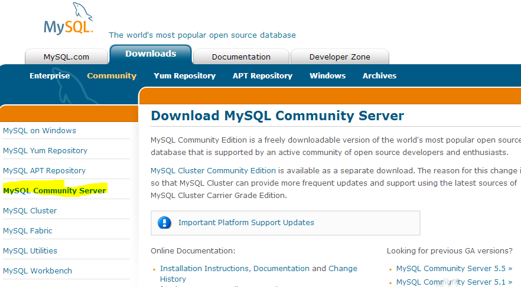Open MySQL Yum Repository sidebar link
The image size is (521, 287).
point(45,151)
